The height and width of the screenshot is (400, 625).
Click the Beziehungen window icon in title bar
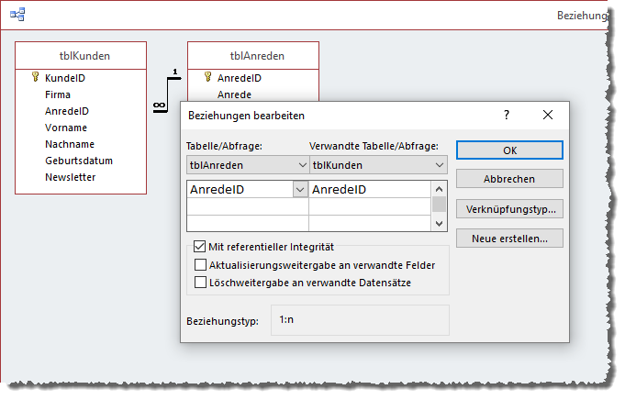pyautogui.click(x=17, y=15)
